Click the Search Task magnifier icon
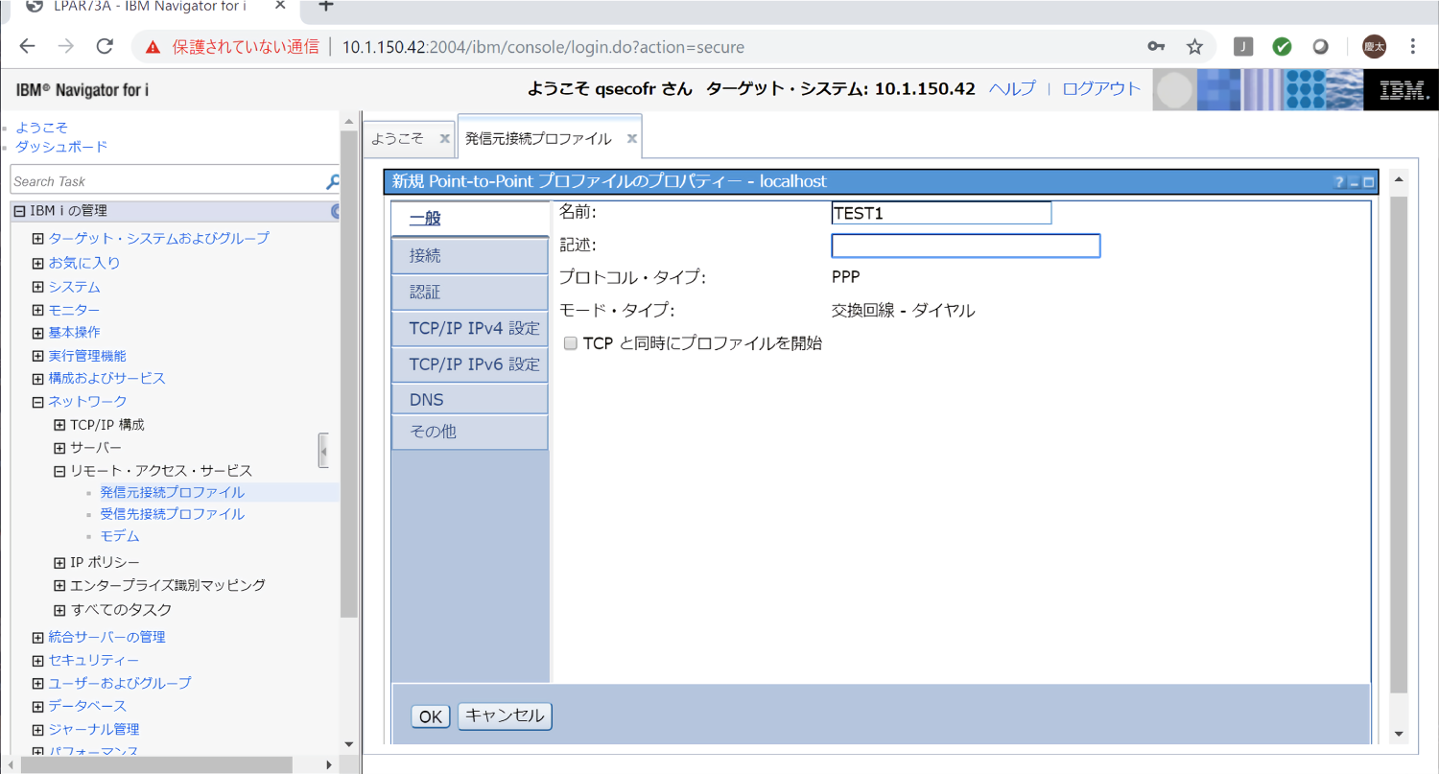The width and height of the screenshot is (1439, 774). [333, 181]
